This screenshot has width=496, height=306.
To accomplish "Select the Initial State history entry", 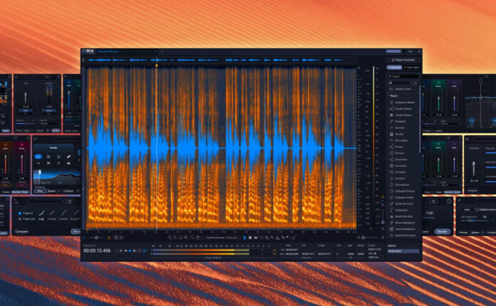I will coord(403,251).
